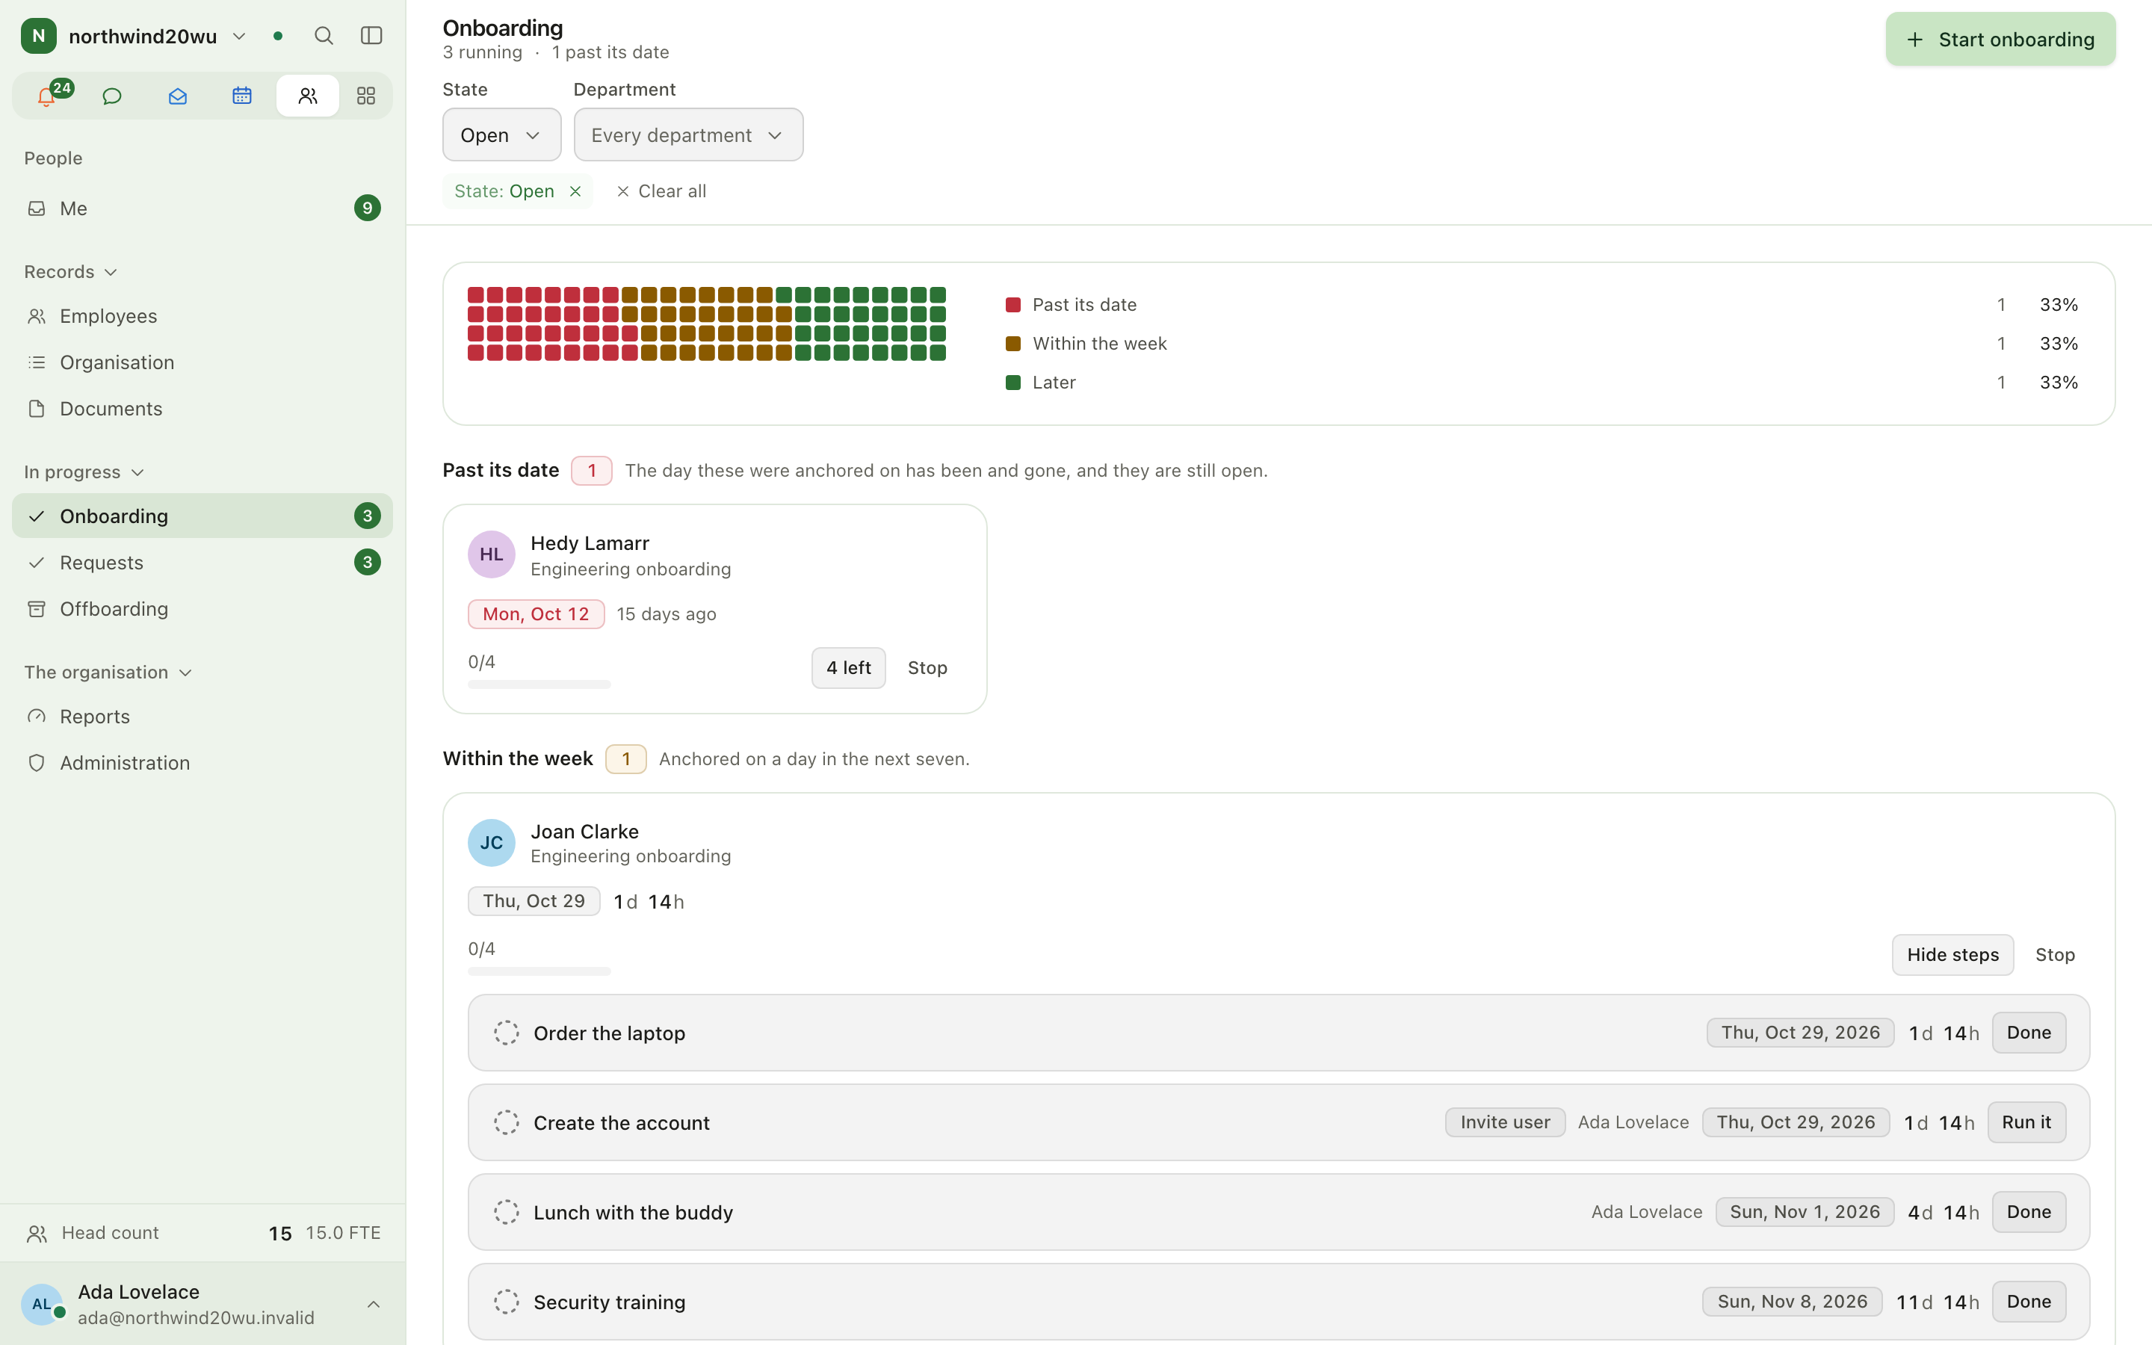Open the chat bubble icon
Viewport: 2152px width, 1345px height.
click(112, 96)
